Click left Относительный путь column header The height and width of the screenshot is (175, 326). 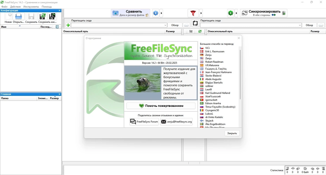coord(113,31)
